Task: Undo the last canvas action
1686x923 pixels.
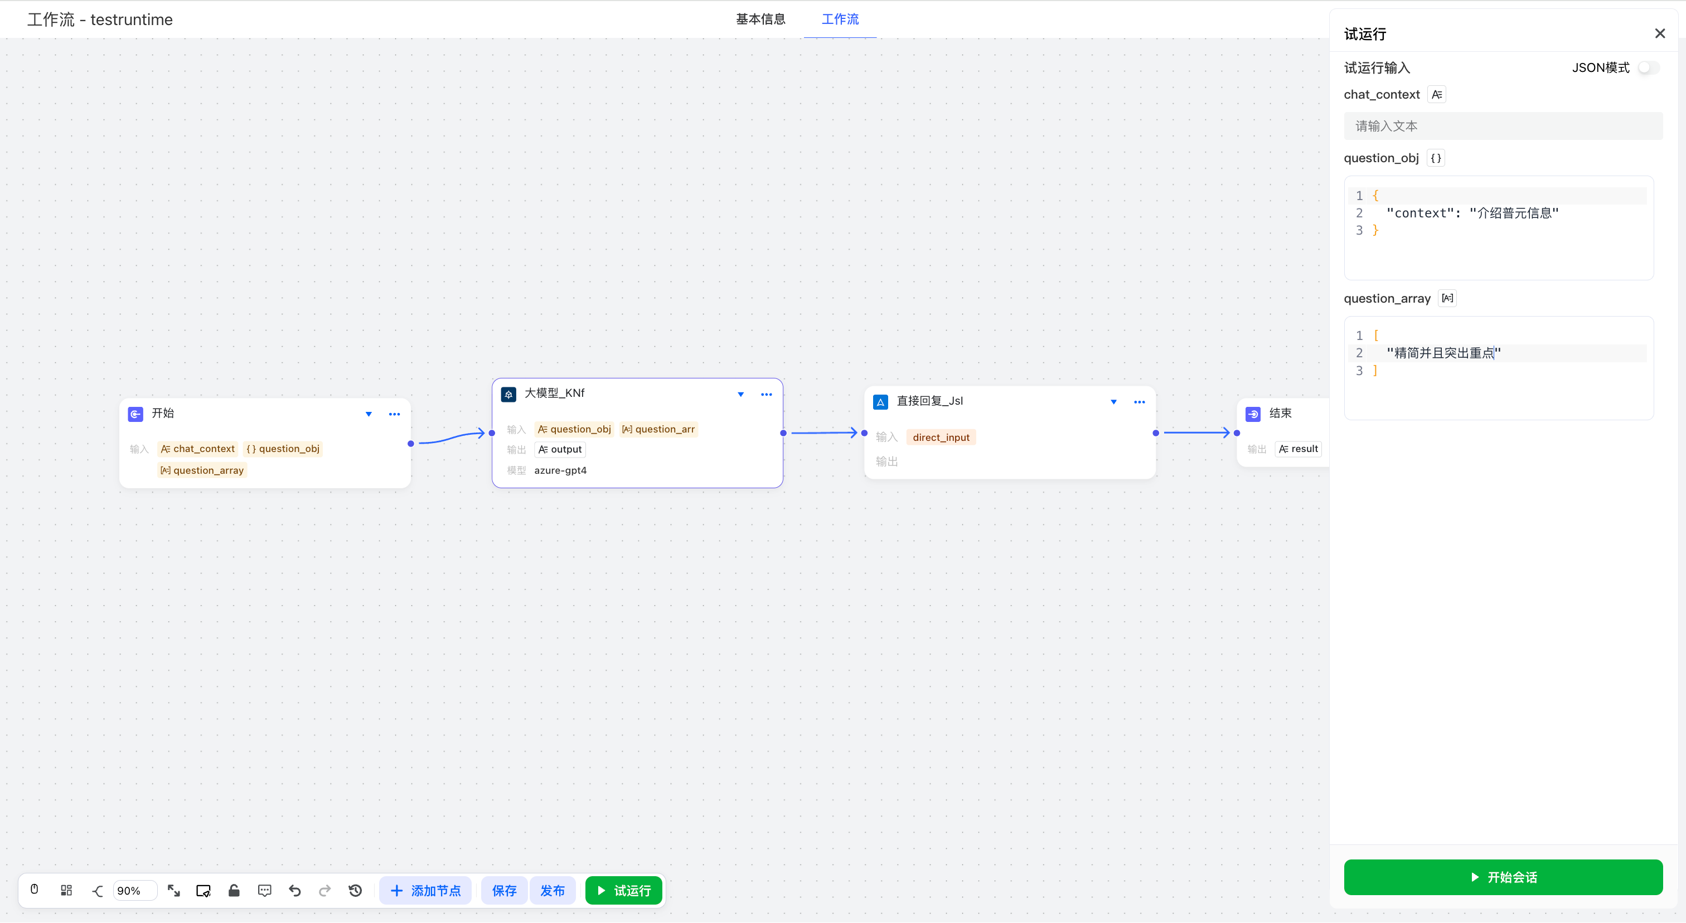Action: 294,890
